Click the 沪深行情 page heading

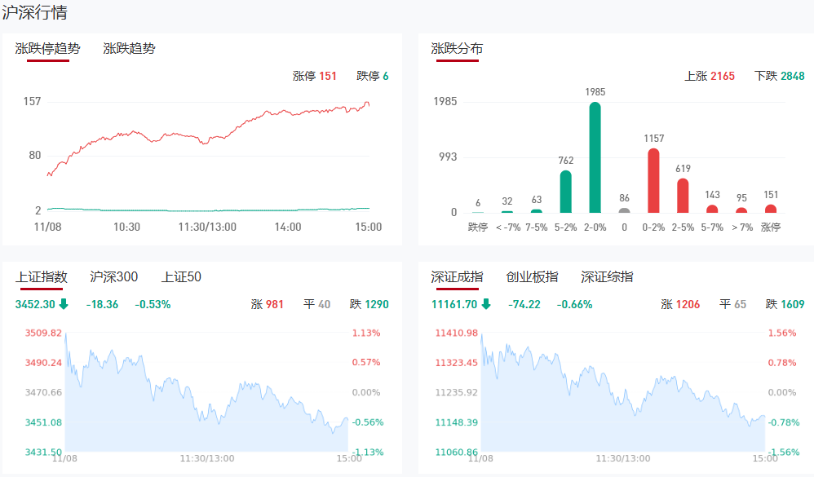[35, 13]
